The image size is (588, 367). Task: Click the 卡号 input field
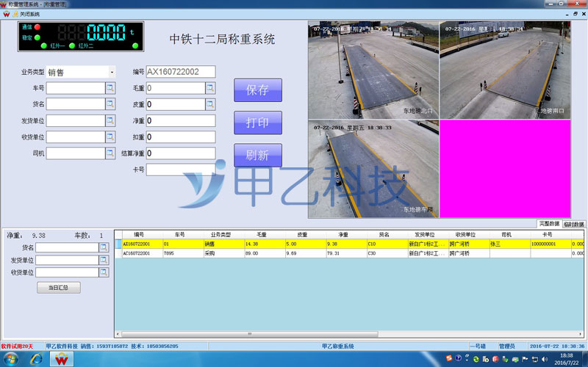[181, 170]
